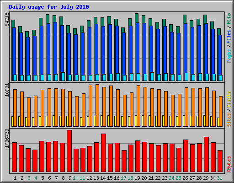The width and height of the screenshot is (234, 183).
Task: Select day label 19 on x-axis
Action: (x=137, y=178)
